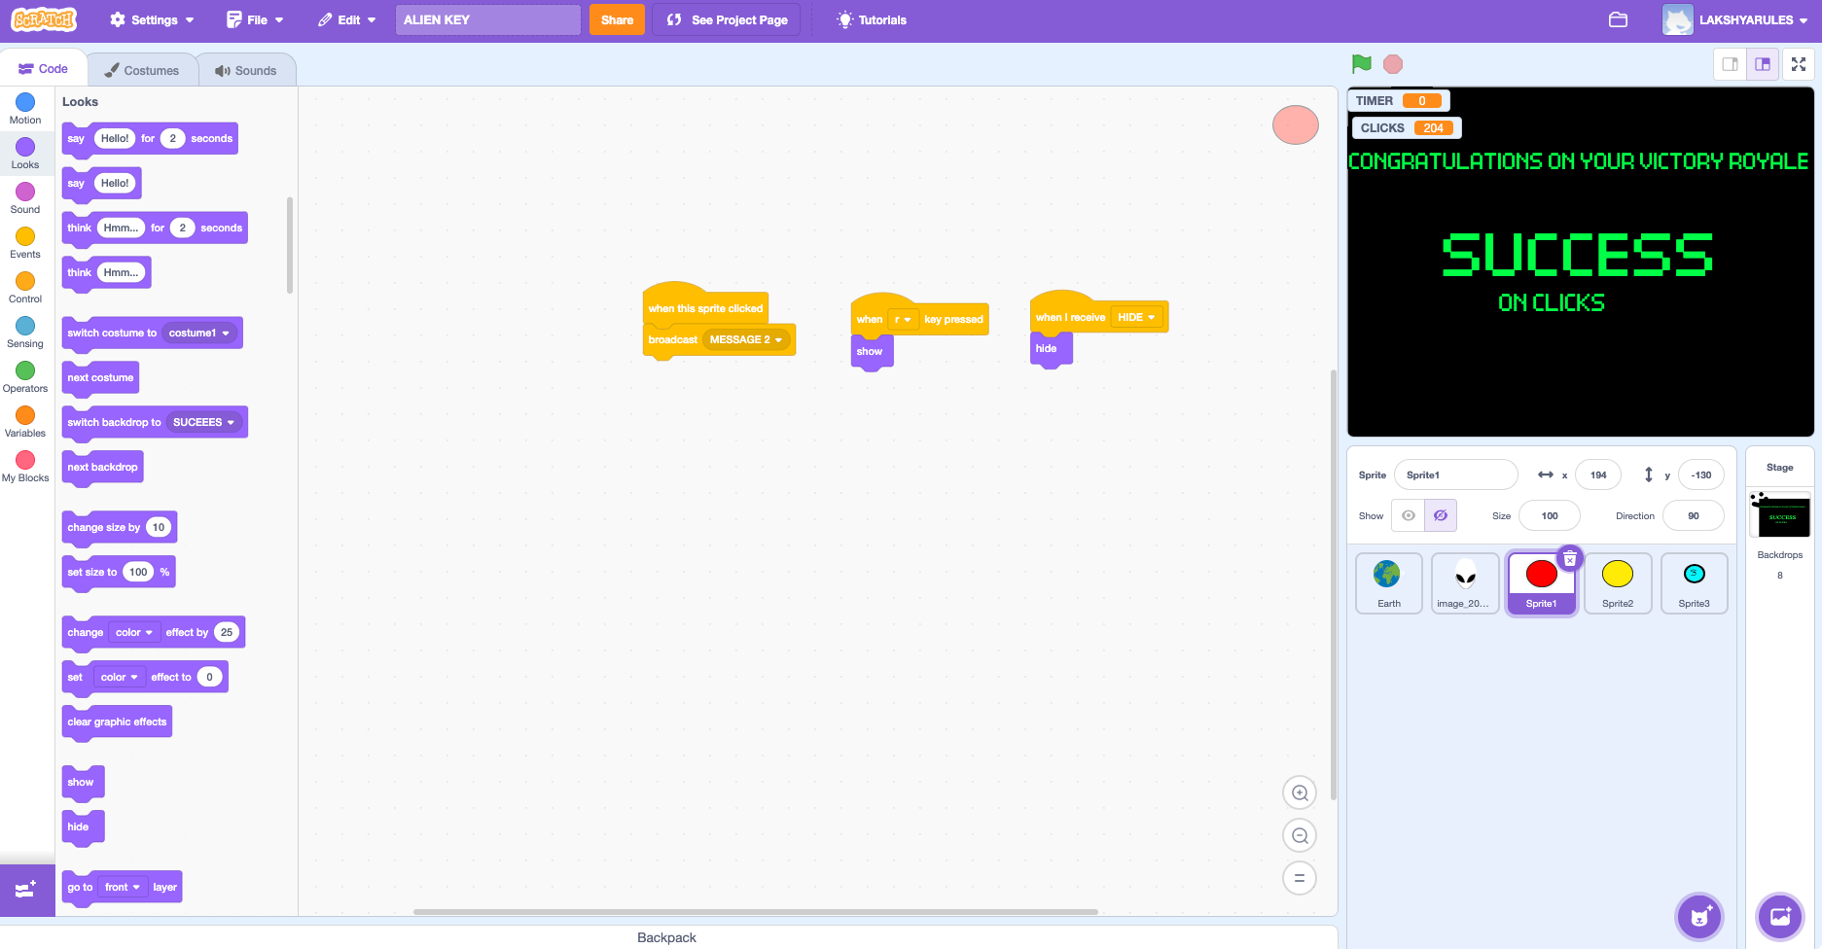Screen dimensions: 1822x949
Task: Click the ALIEN KEY project title field
Action: (x=487, y=19)
